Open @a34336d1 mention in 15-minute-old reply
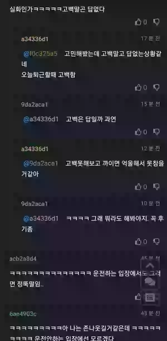The height and width of the screenshot is (341, 167). coord(41,119)
